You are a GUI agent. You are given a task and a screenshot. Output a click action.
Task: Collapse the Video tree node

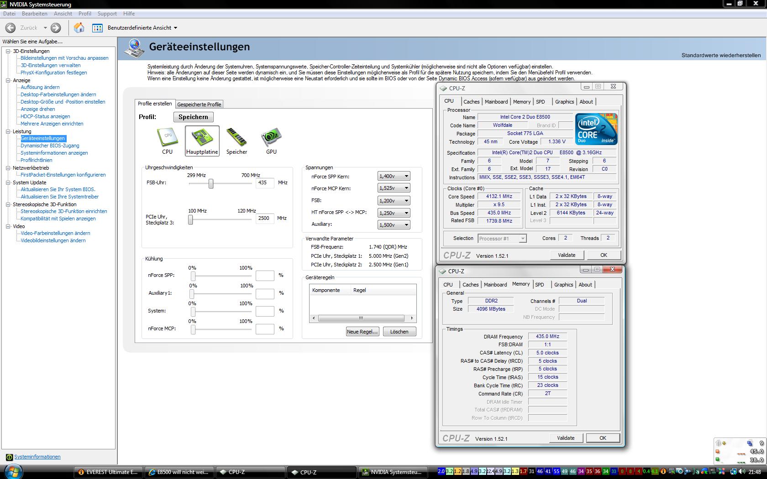tap(8, 226)
